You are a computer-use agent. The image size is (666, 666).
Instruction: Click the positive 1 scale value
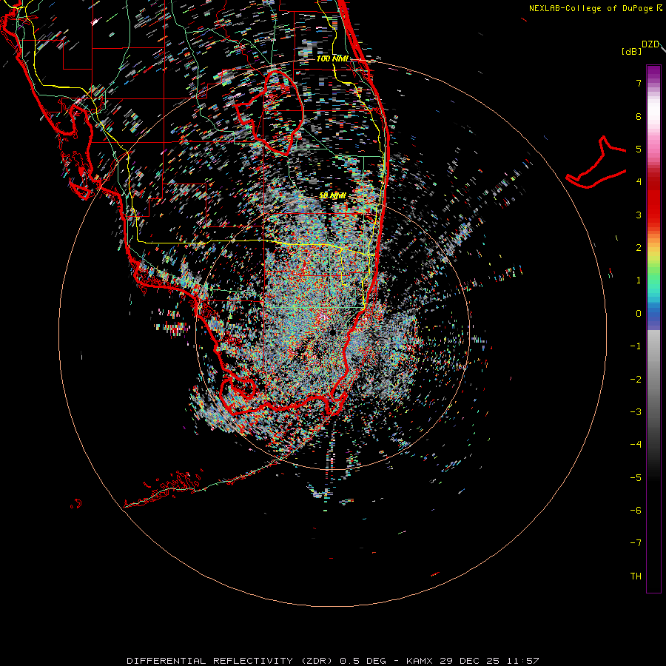point(639,280)
